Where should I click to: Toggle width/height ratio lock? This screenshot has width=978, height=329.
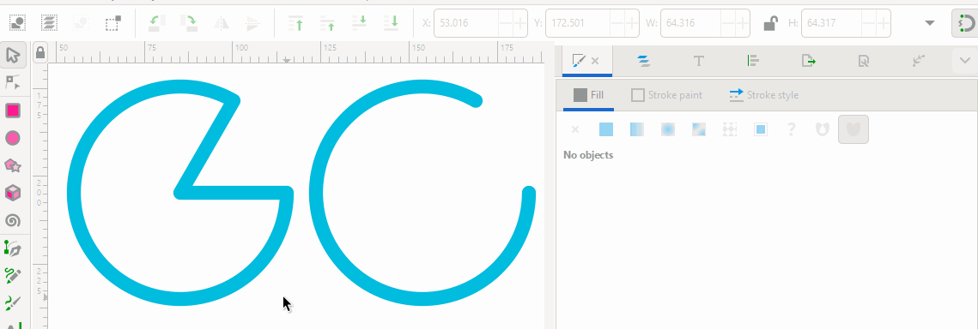tap(770, 24)
